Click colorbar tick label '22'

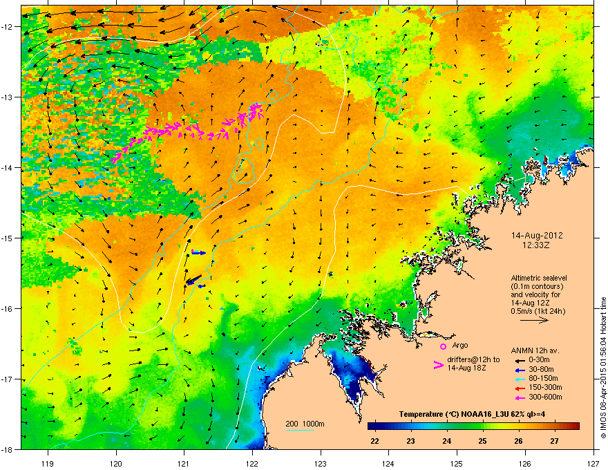pyautogui.click(x=374, y=441)
